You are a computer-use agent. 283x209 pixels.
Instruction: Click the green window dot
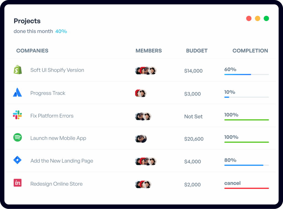pos(266,19)
